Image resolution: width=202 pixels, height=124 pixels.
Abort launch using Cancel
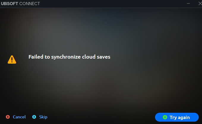tap(19, 117)
